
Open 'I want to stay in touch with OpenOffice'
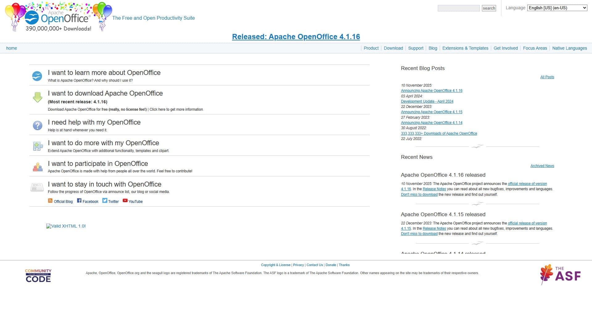coord(105,184)
